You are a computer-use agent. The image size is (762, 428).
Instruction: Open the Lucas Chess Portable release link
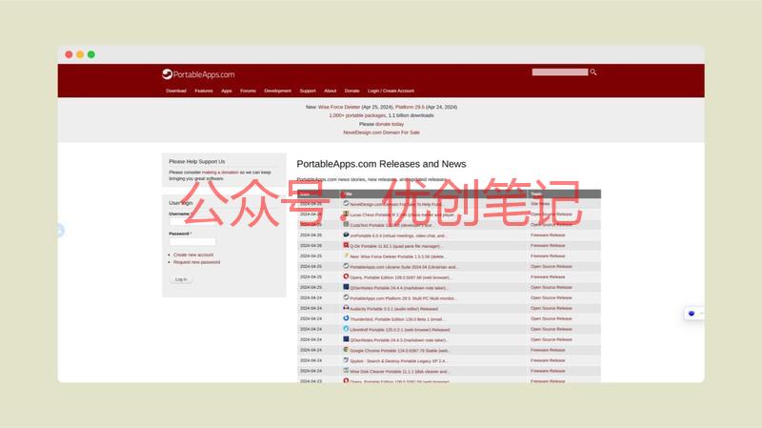(x=402, y=215)
